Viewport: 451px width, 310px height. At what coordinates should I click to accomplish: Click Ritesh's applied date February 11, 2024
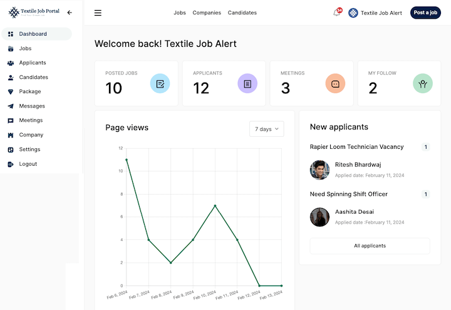click(370, 176)
